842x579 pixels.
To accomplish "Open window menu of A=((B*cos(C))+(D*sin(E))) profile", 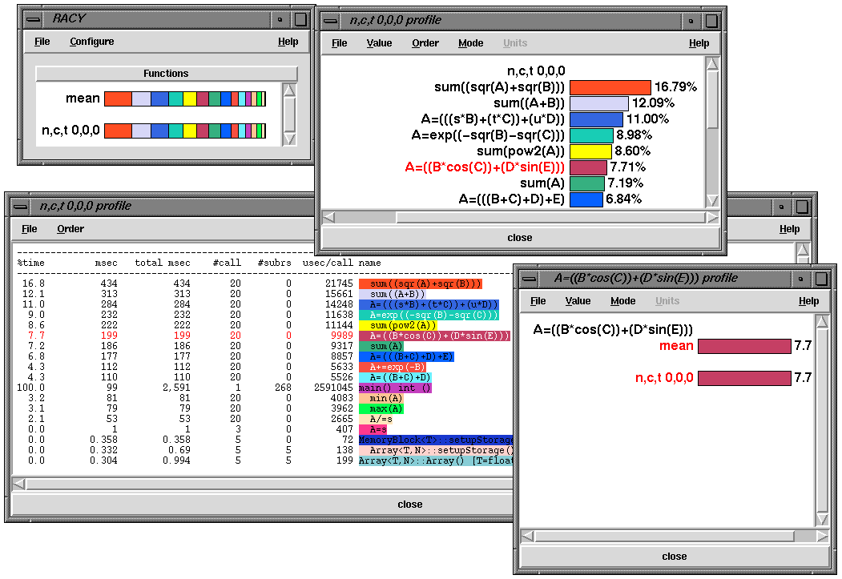I will coord(530,278).
